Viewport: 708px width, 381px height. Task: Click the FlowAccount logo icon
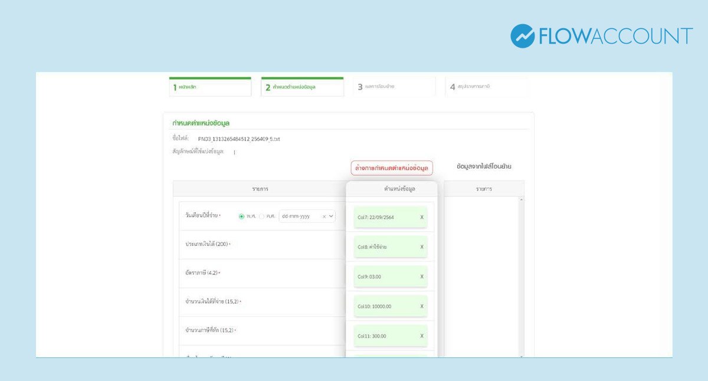522,36
